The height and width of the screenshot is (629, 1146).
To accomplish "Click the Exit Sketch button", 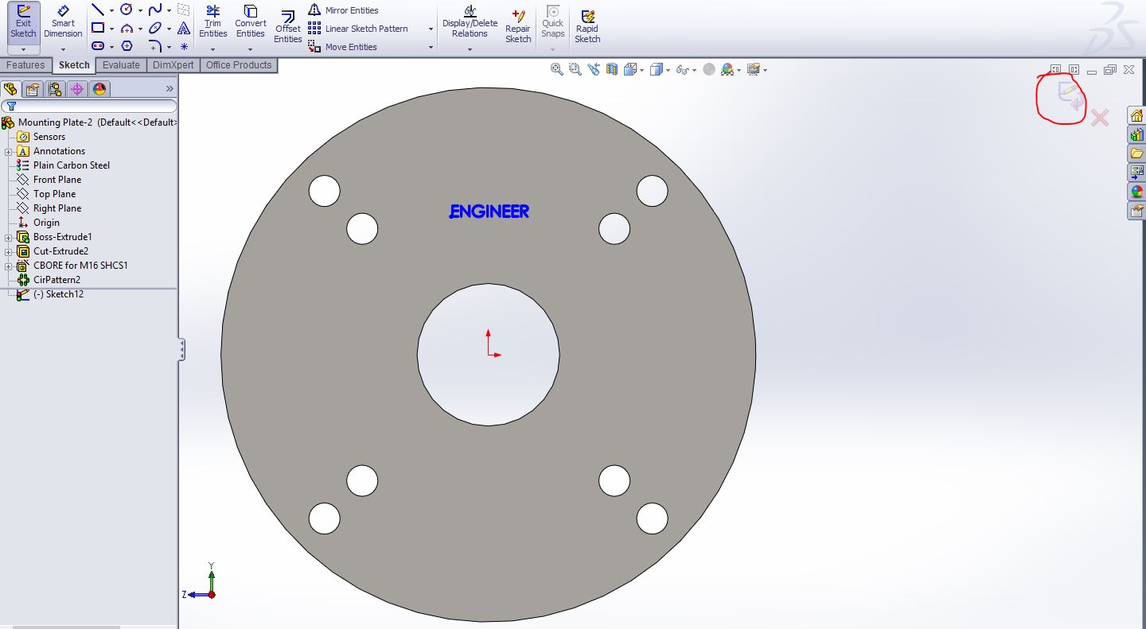I will coord(23,23).
